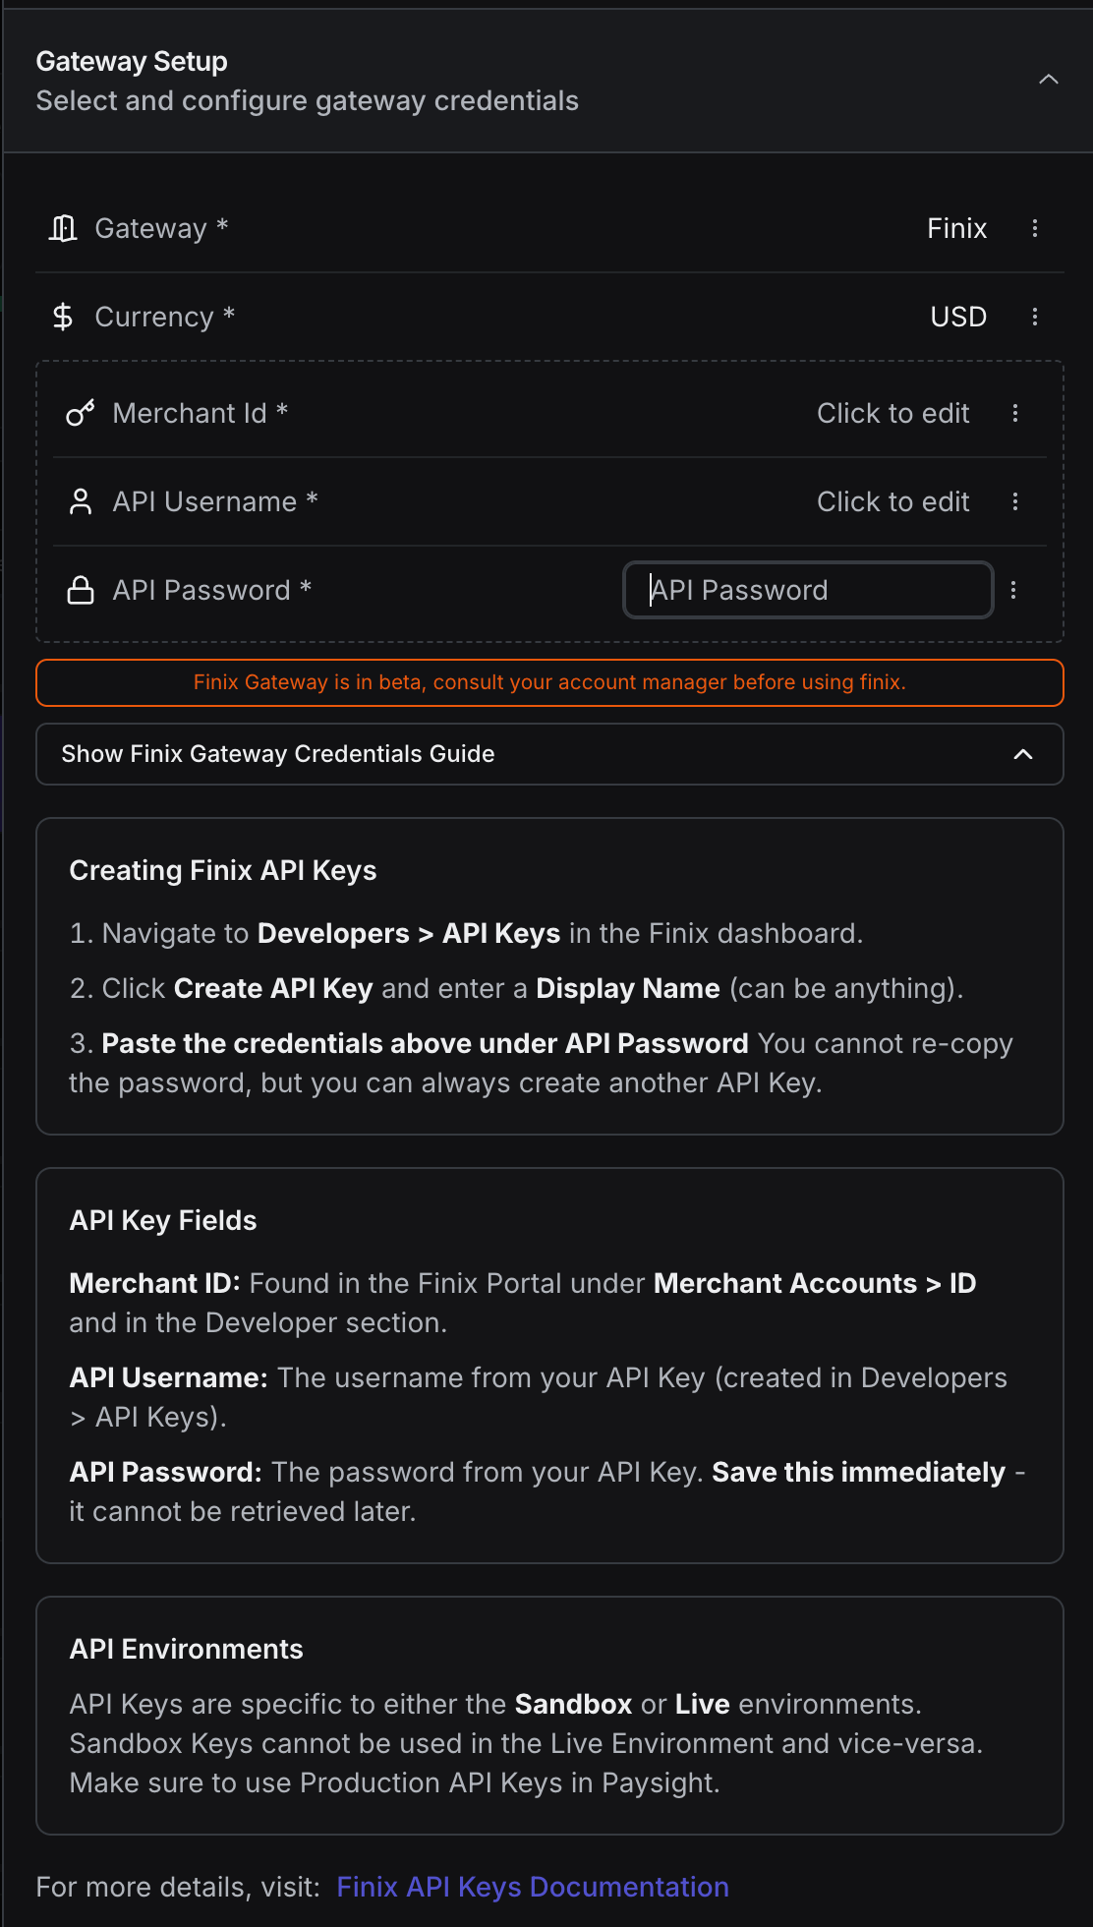
Task: Click the Gateway Setup section header title
Action: (132, 62)
